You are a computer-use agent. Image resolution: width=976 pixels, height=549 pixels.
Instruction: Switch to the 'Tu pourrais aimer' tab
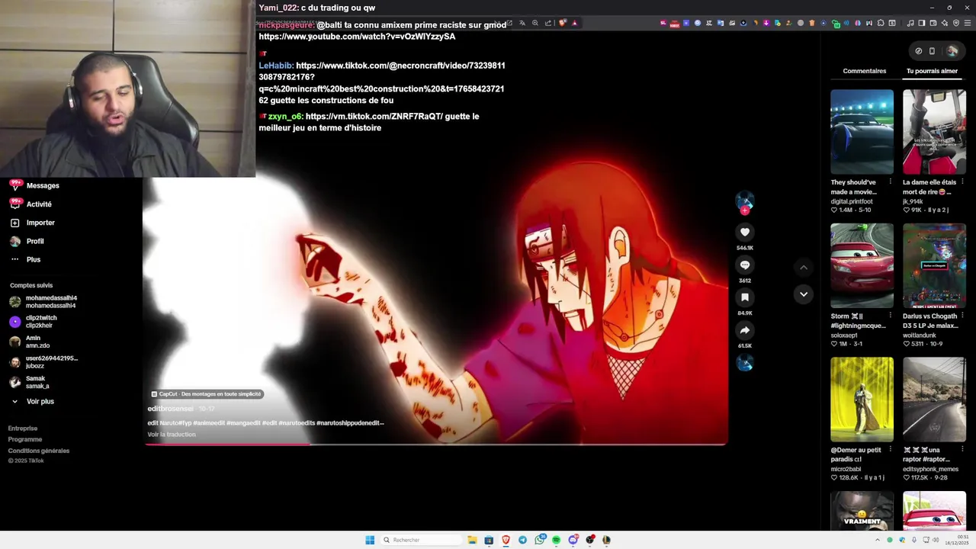click(932, 71)
